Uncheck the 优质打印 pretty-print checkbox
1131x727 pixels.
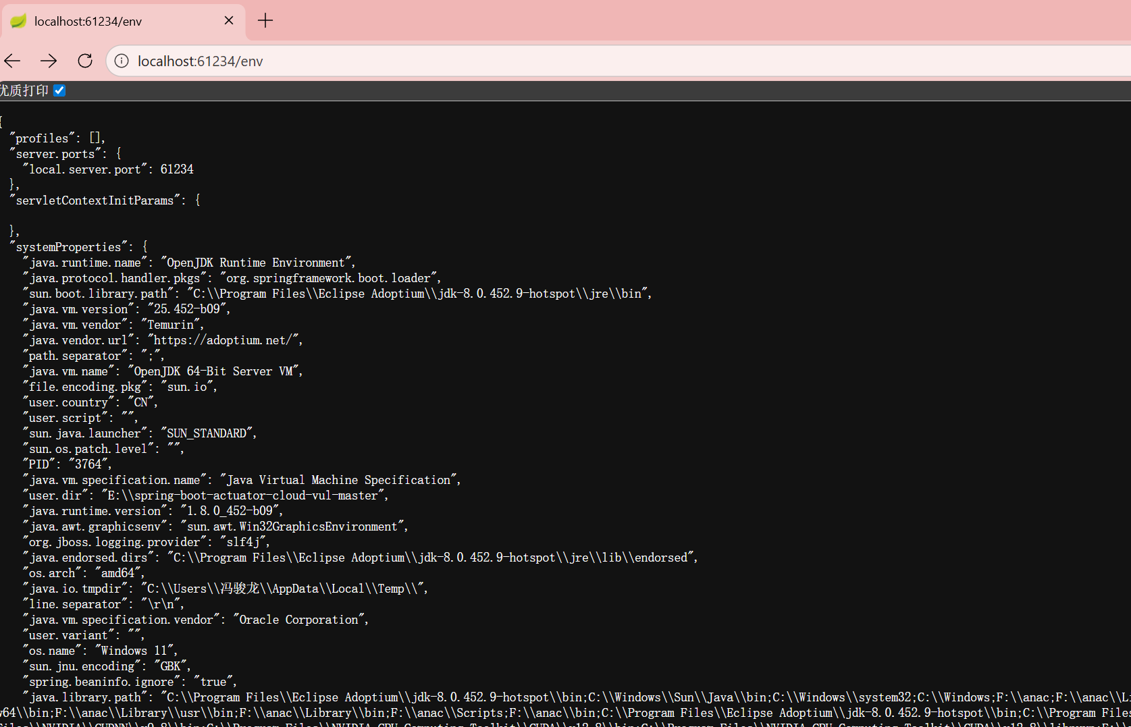pyautogui.click(x=59, y=90)
